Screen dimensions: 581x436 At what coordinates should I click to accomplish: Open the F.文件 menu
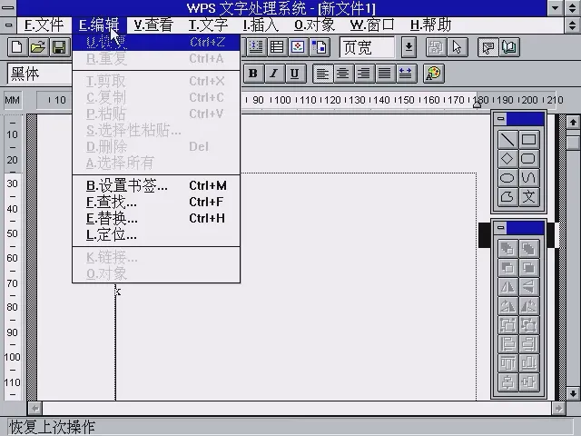coord(44,25)
